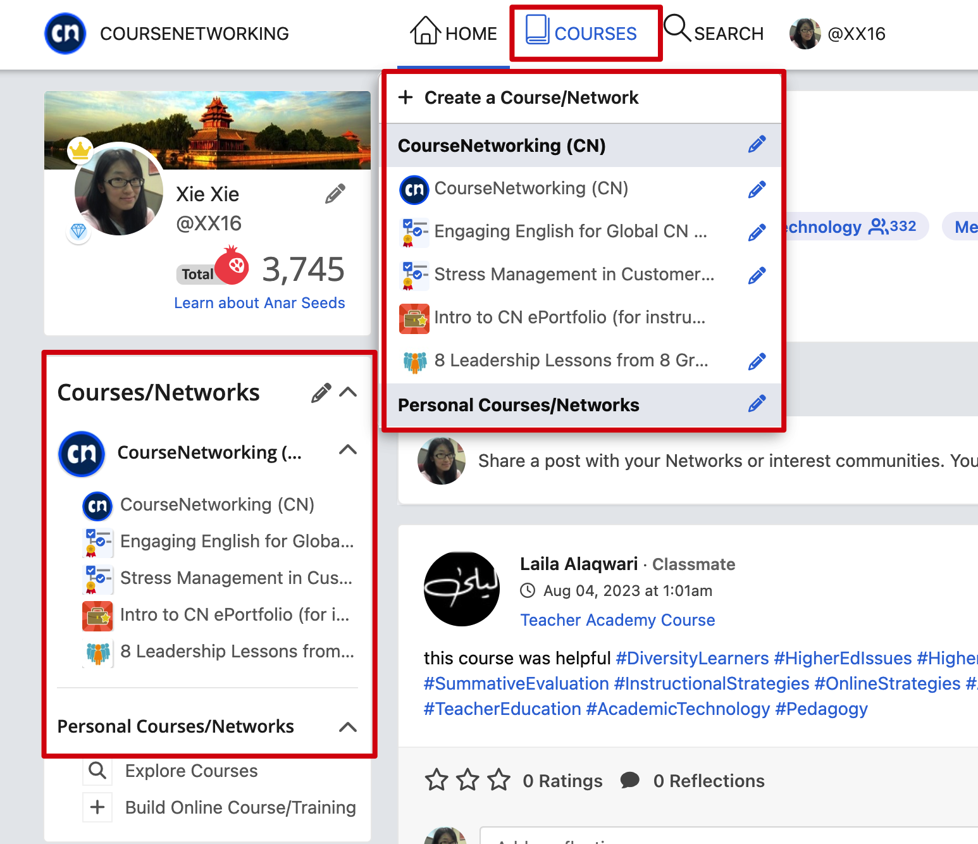Viewport: 978px width, 844px height.
Task: Click Explore Courses link
Action: pyautogui.click(x=191, y=771)
